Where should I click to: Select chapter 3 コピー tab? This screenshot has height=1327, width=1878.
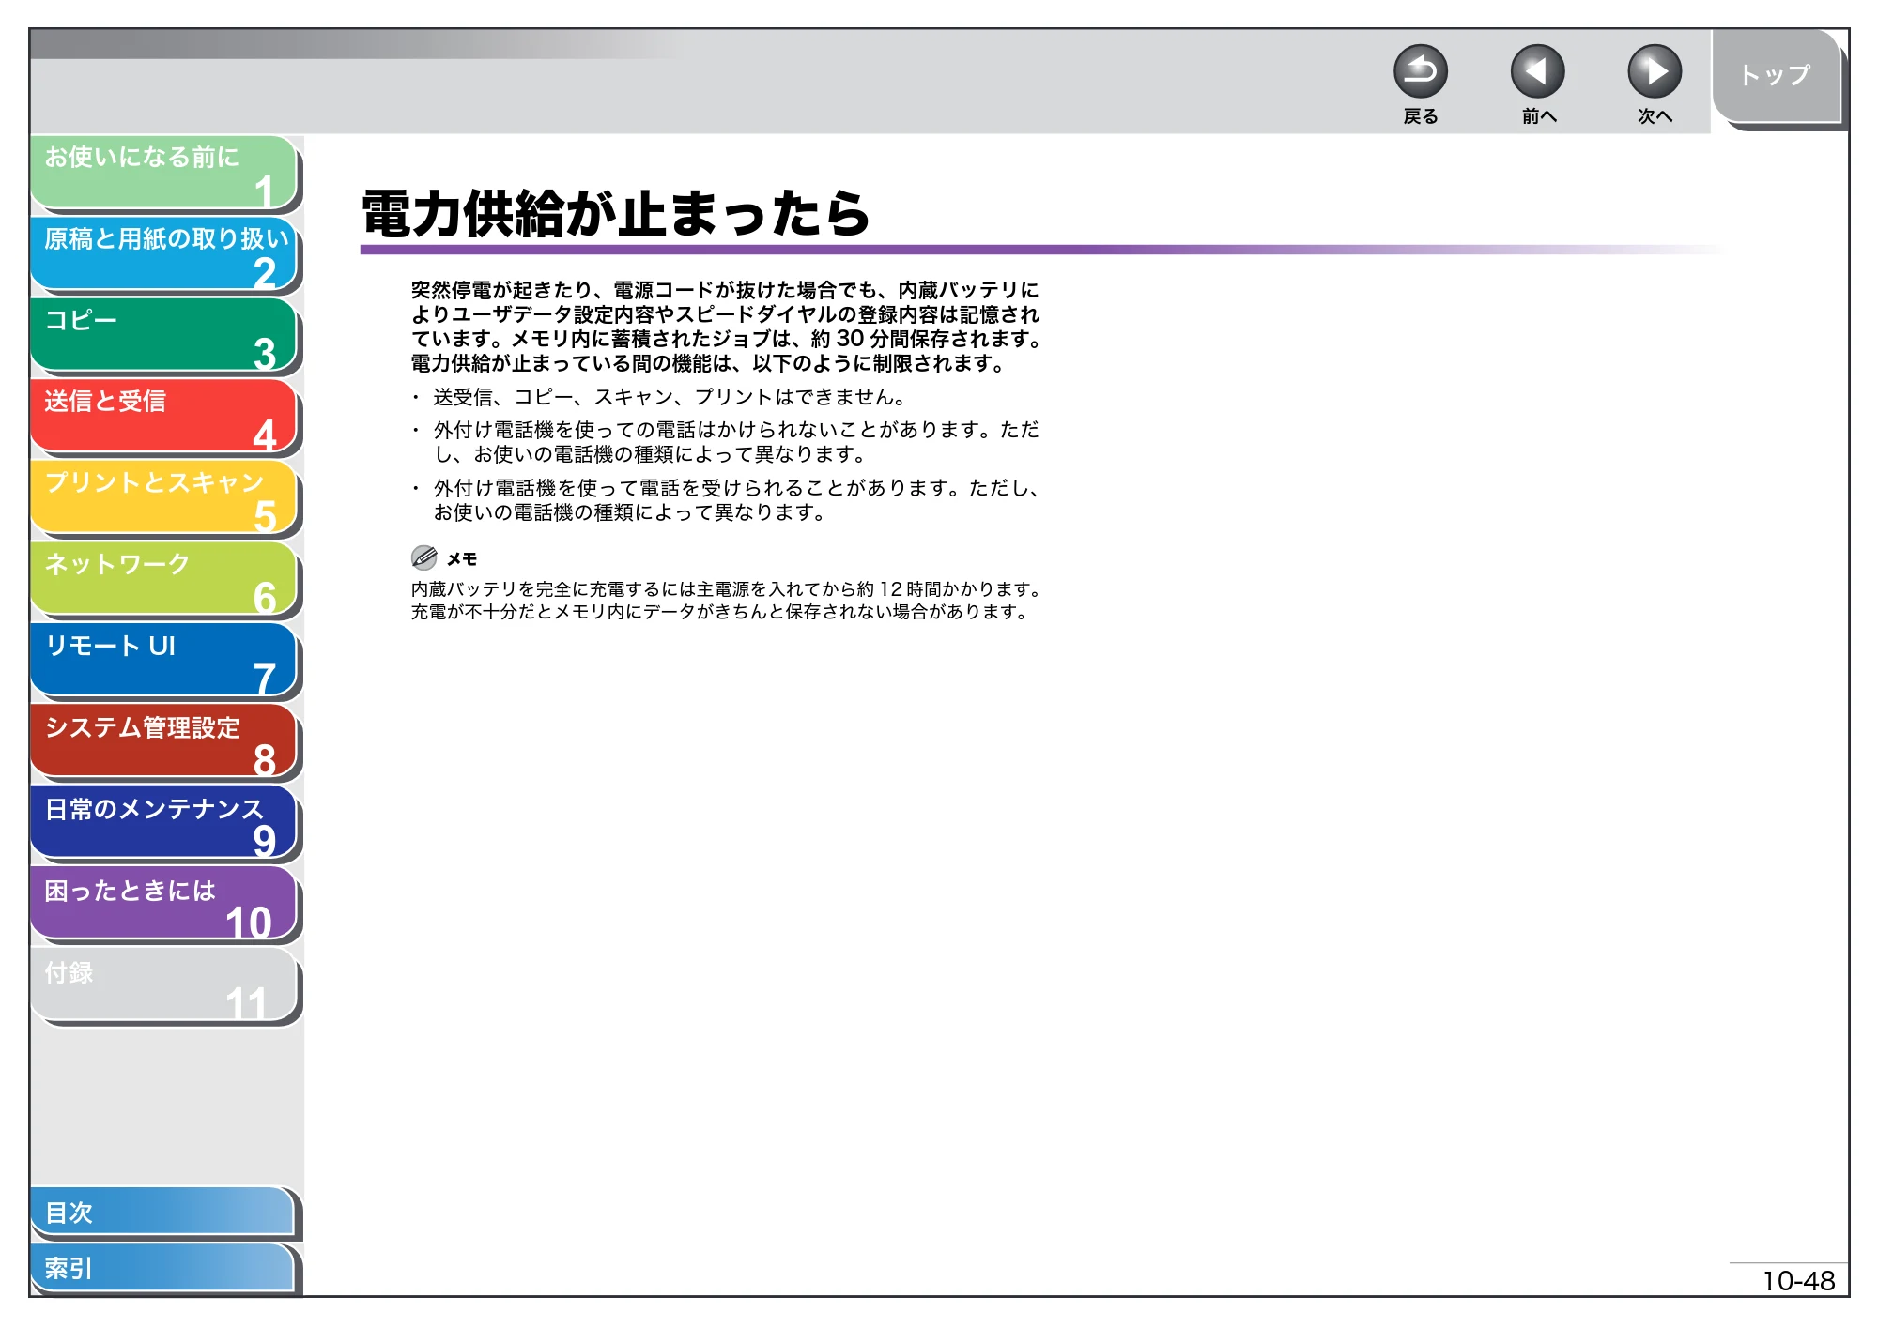tap(164, 336)
